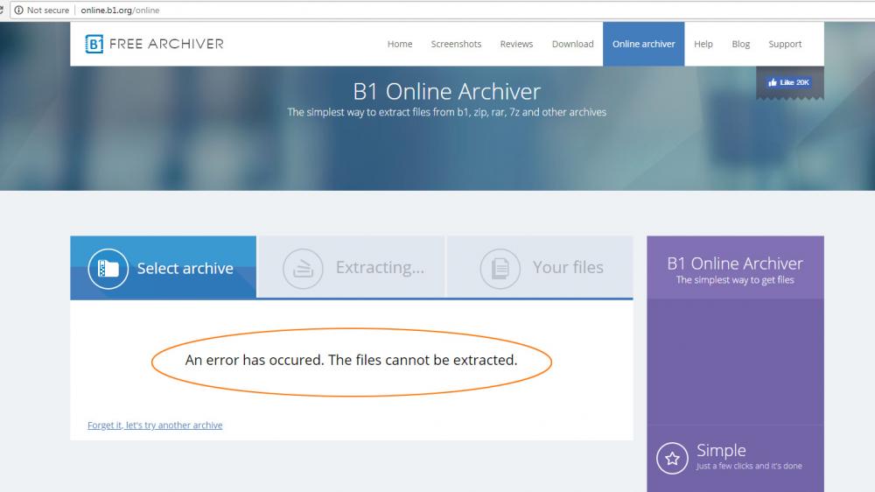Click 'Forget it, let's try another archive' link
Viewport: 875px width, 492px height.
155,425
